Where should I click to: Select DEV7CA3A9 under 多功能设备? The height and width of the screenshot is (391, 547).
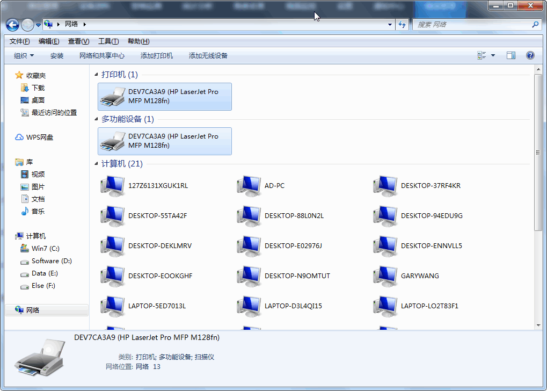click(x=165, y=141)
